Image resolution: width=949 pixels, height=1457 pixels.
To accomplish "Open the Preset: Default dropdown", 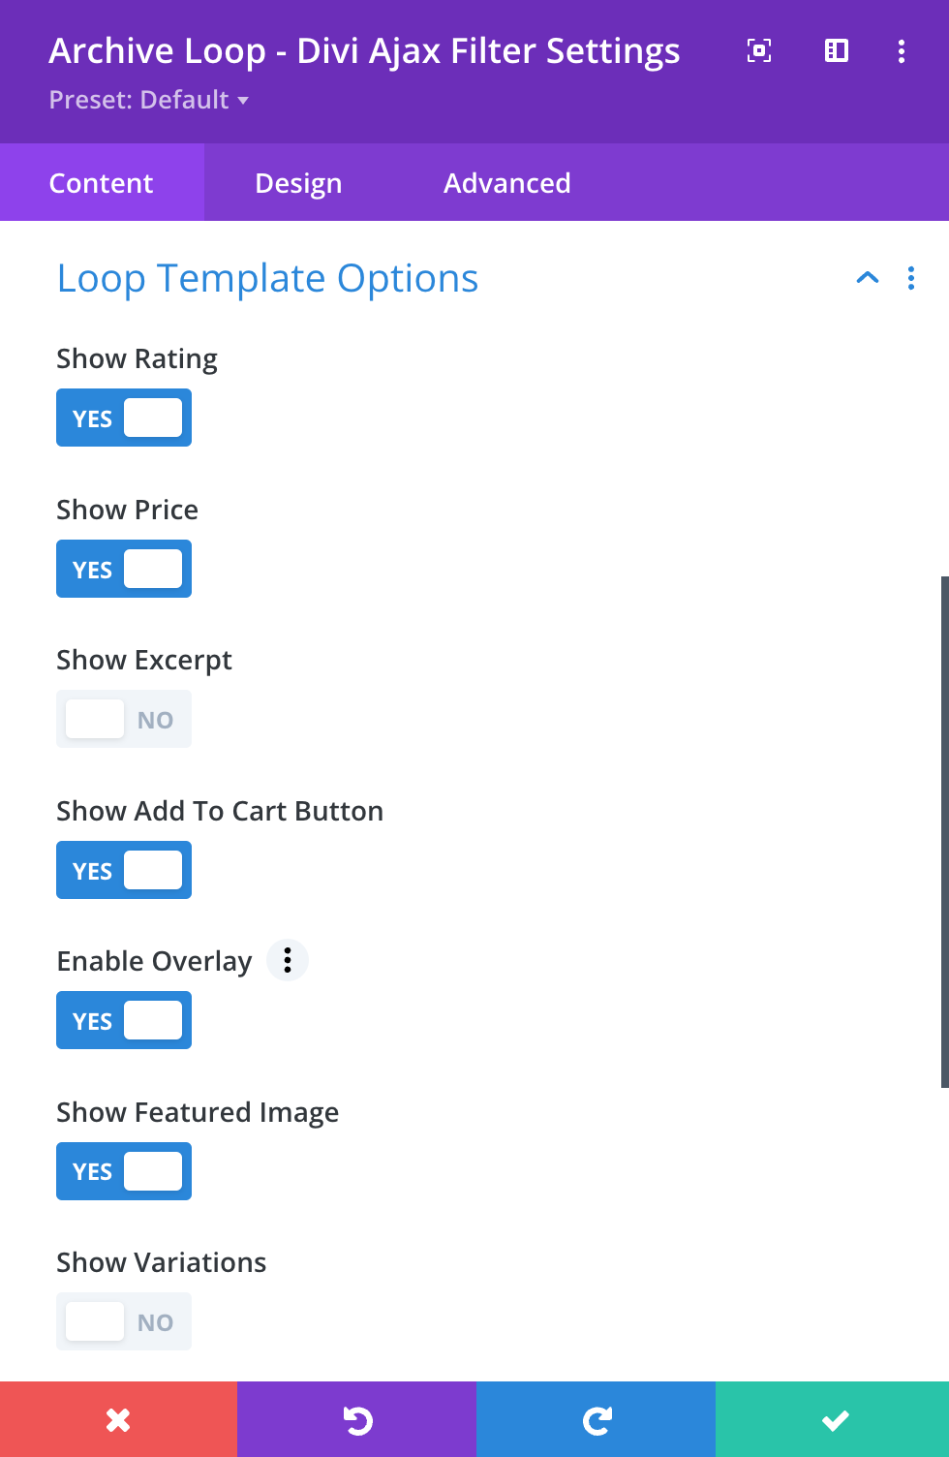I will click(x=149, y=100).
